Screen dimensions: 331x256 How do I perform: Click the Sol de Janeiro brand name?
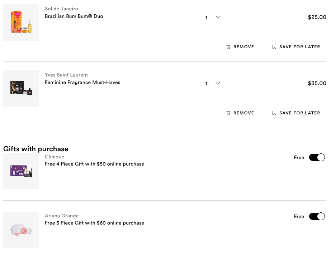tap(61, 9)
